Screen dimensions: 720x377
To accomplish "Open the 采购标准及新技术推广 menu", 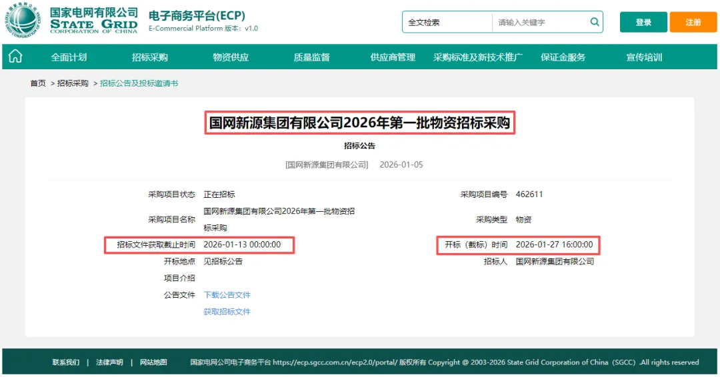I will (477, 57).
